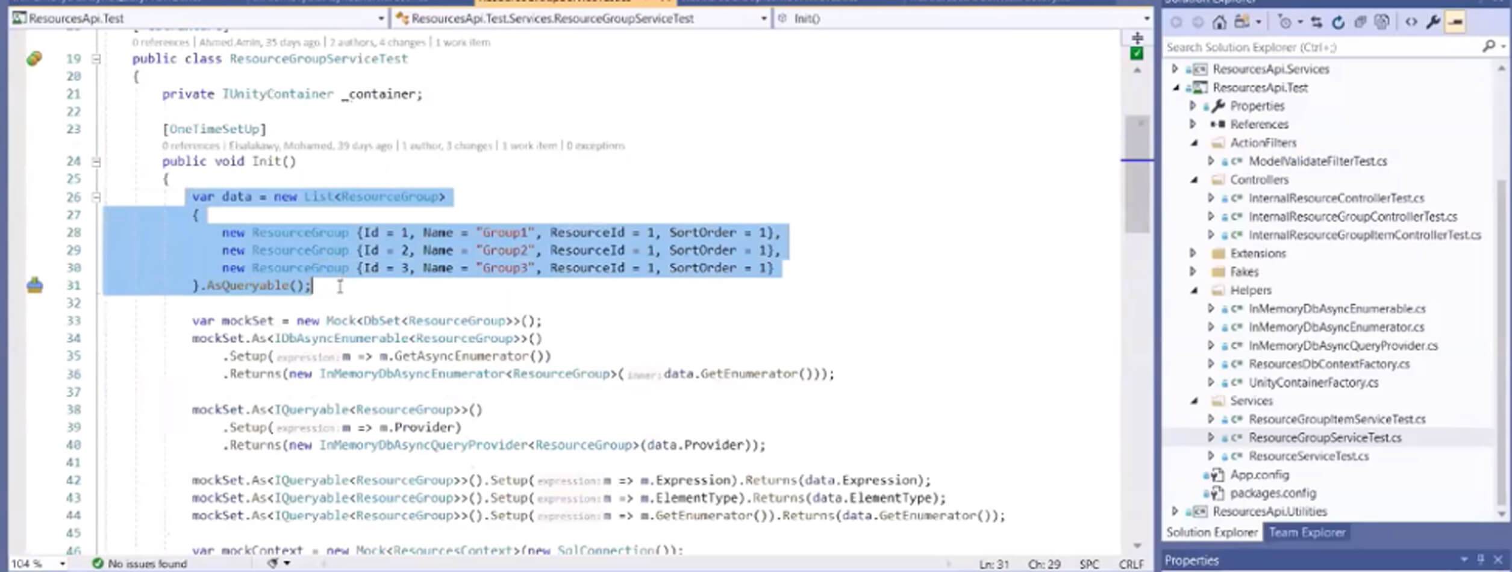1512x572 pixels.
Task: Click the View Code icon in Solution Explorer
Action: (x=1411, y=22)
